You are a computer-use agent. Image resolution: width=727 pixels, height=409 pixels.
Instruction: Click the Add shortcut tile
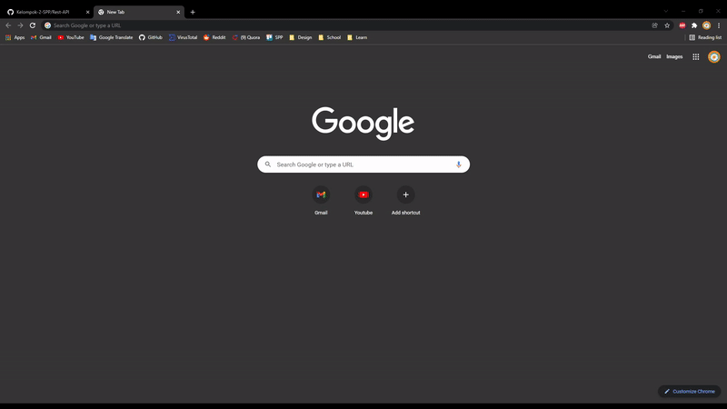tap(405, 200)
